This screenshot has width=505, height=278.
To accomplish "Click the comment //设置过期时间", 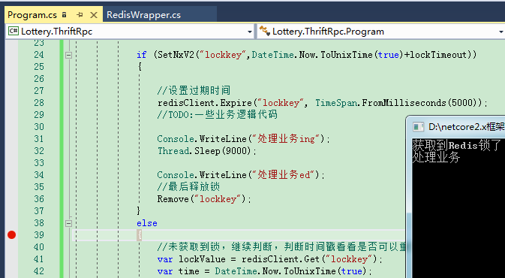I will pyautogui.click(x=194, y=91).
